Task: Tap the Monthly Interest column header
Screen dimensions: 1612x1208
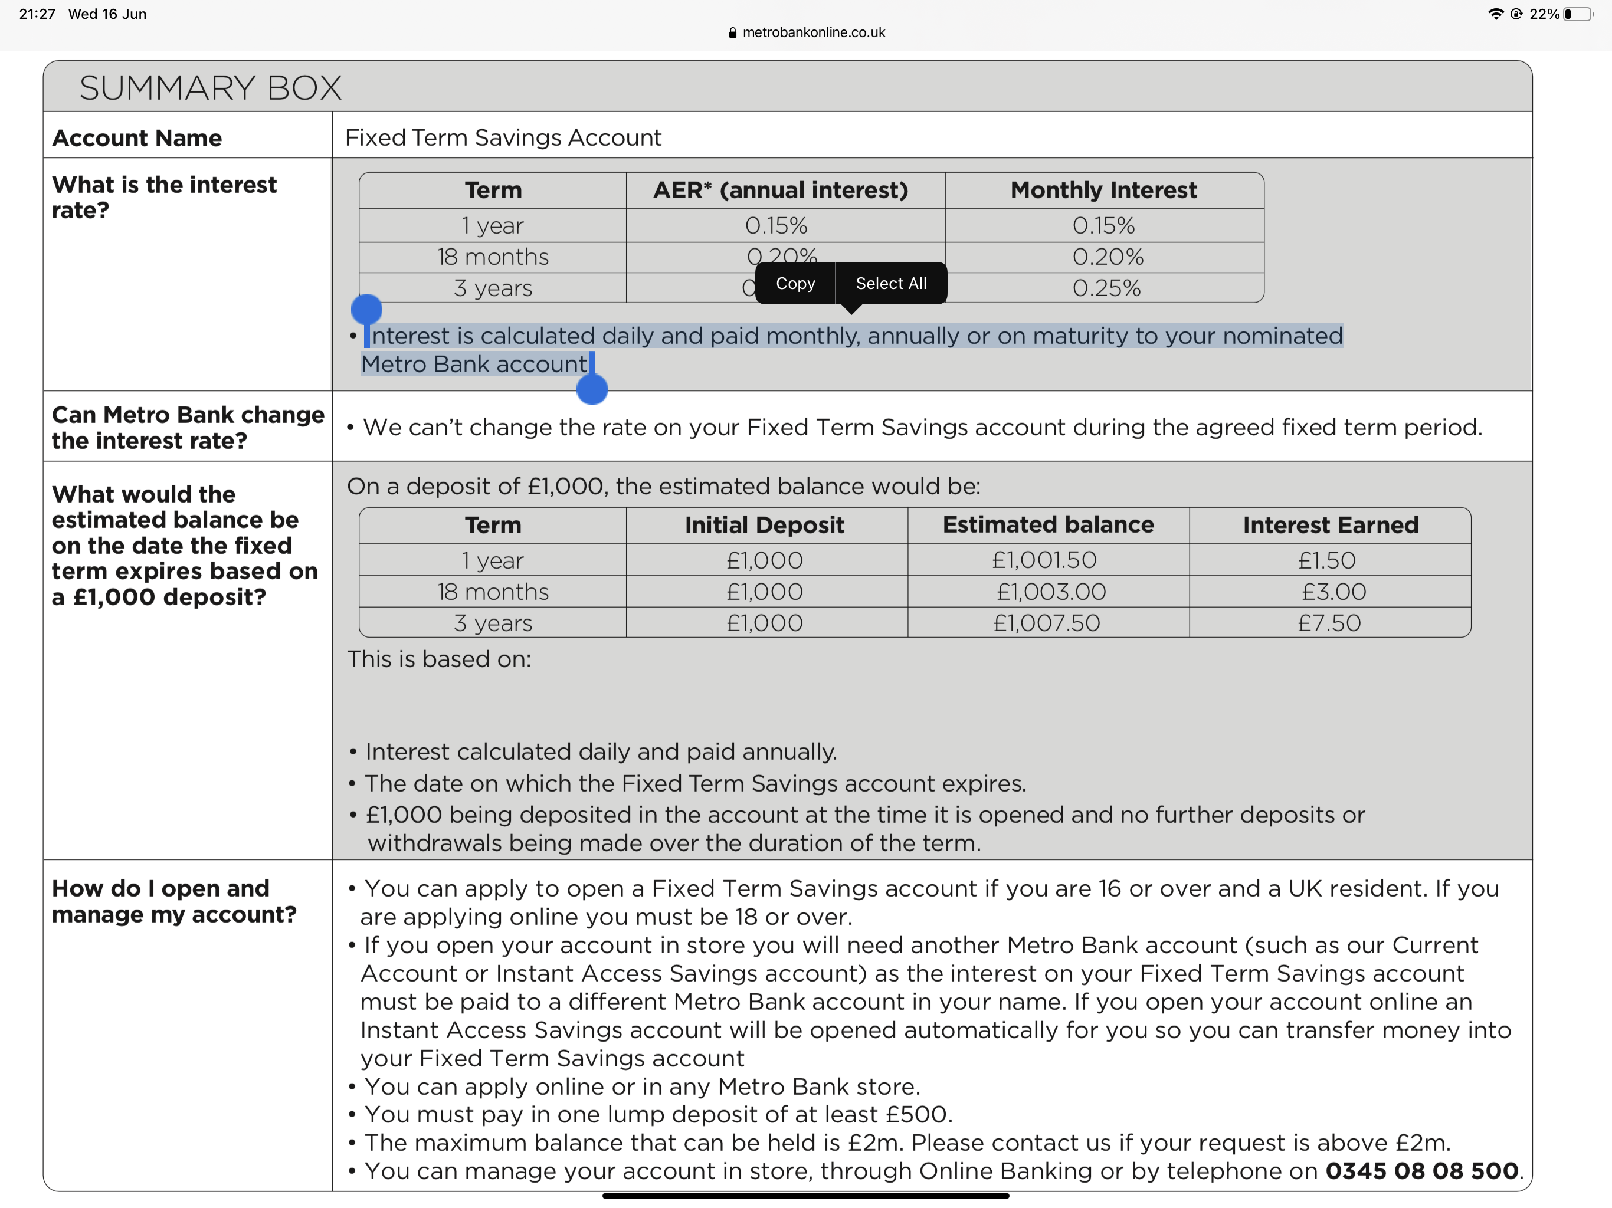Action: (1103, 190)
